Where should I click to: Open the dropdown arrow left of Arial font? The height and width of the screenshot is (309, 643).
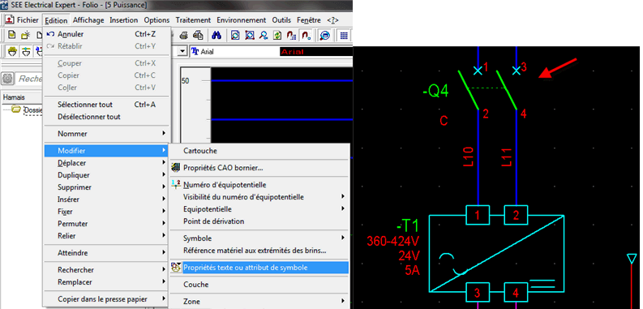click(x=182, y=52)
